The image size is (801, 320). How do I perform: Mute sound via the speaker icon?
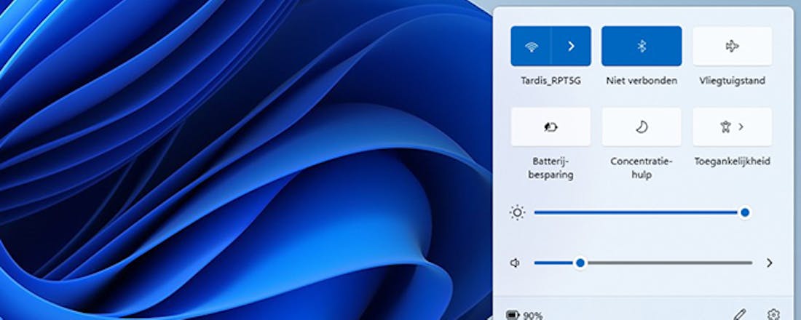tap(515, 263)
